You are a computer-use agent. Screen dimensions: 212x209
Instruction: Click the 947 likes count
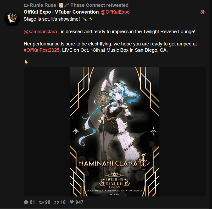coord(79,202)
